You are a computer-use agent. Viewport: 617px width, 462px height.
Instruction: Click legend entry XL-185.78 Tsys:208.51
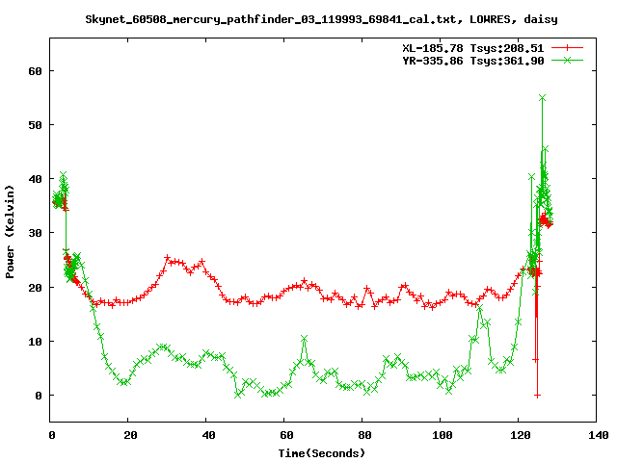point(473,48)
